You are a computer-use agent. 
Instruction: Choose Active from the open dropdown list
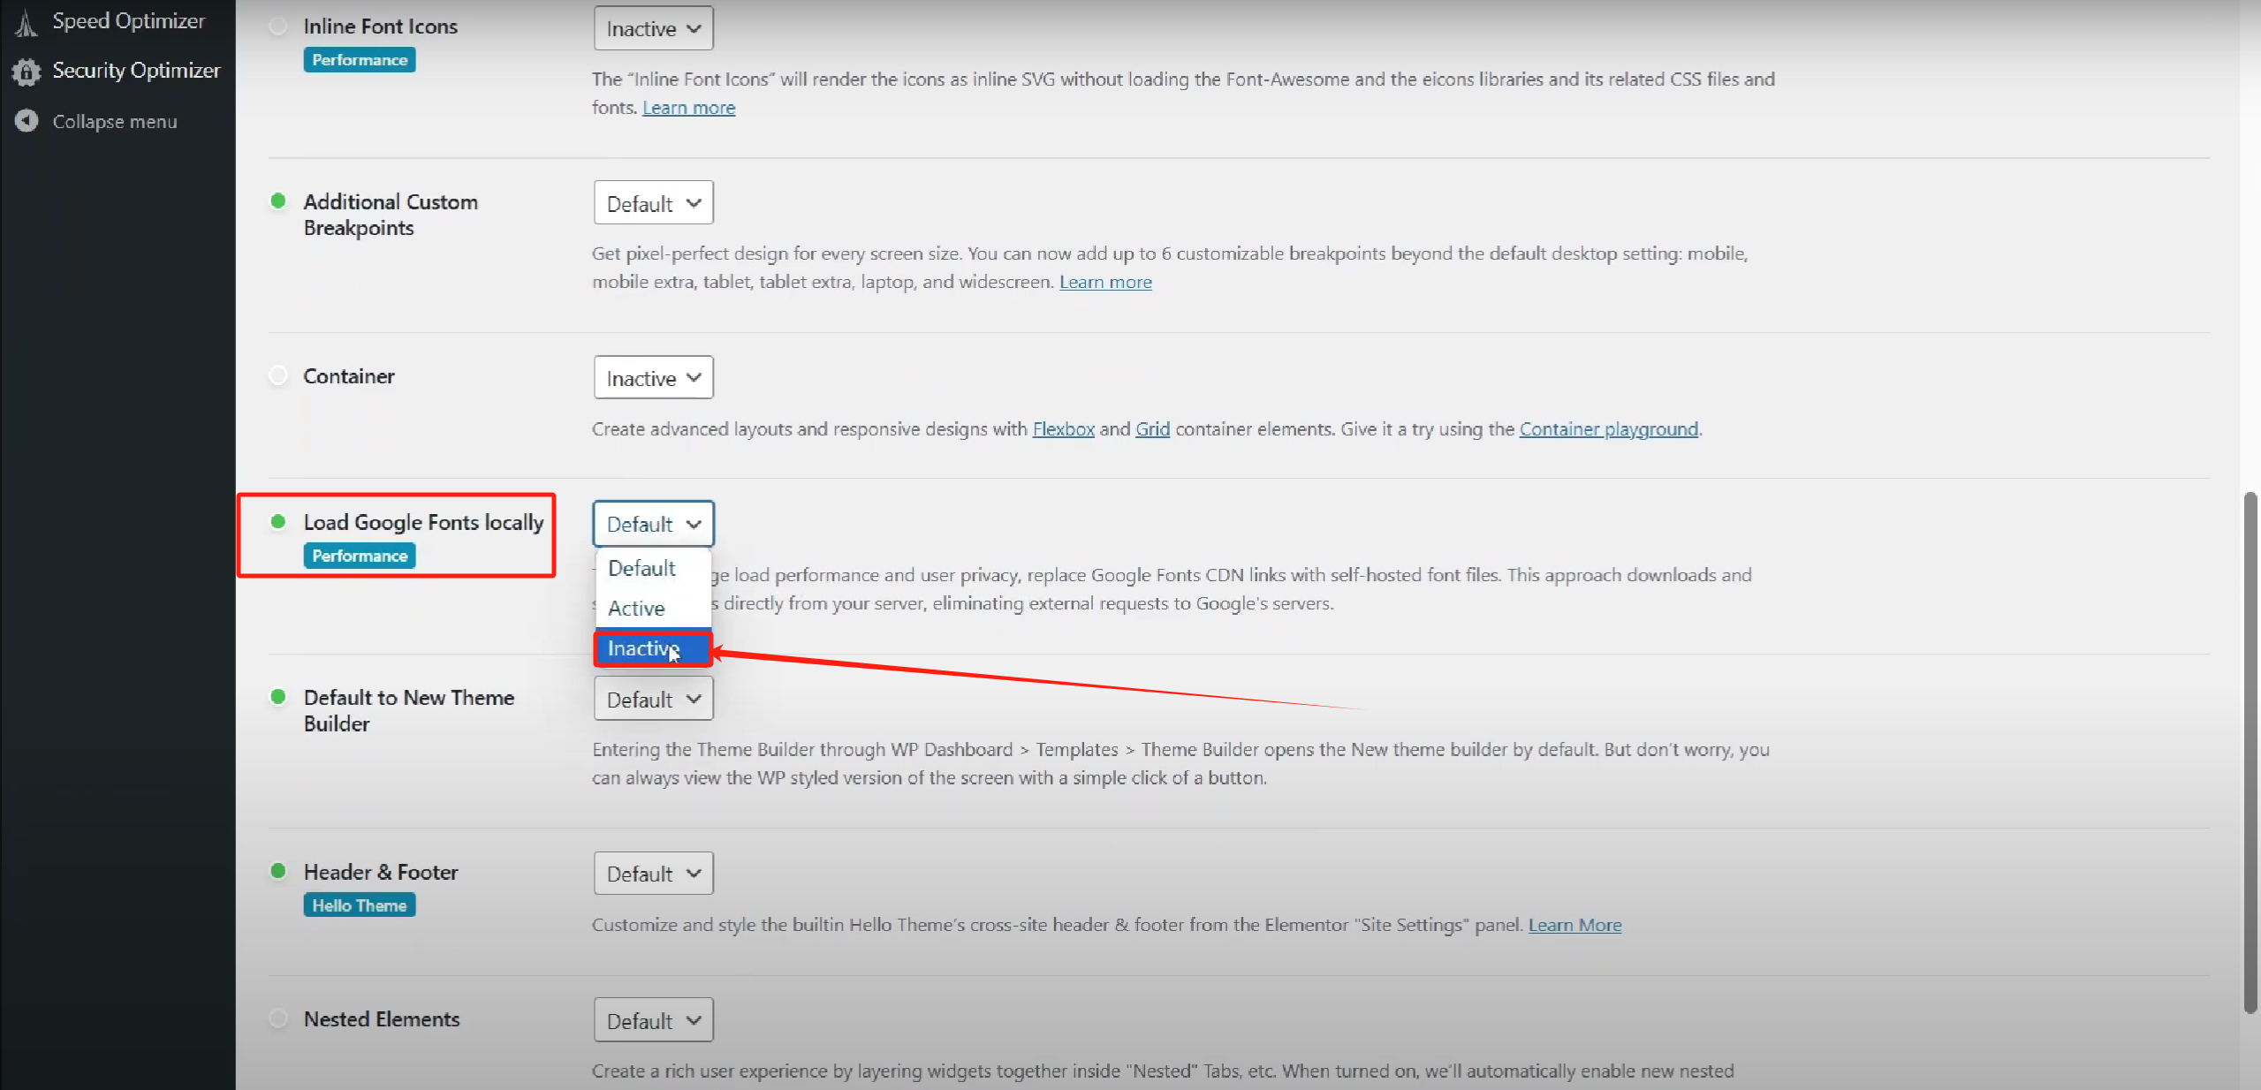coord(636,609)
